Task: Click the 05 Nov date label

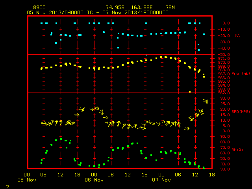Action: 27,180
